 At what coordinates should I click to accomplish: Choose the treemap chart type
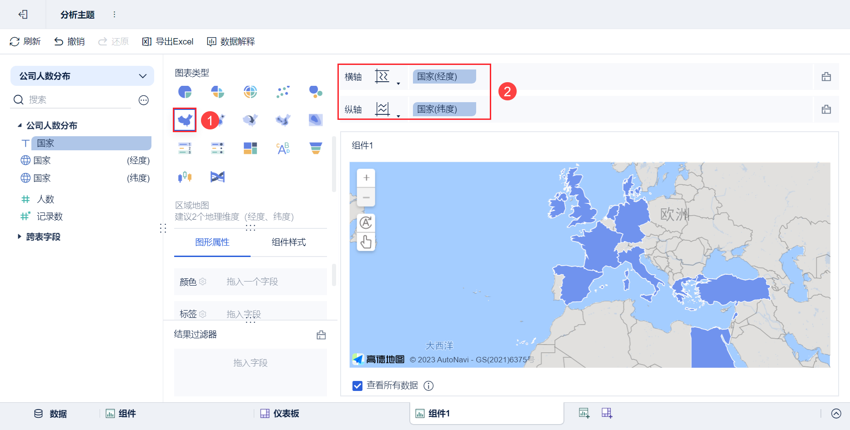click(x=250, y=148)
